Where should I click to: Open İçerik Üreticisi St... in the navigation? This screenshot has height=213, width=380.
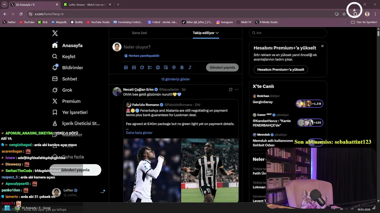(x=76, y=123)
